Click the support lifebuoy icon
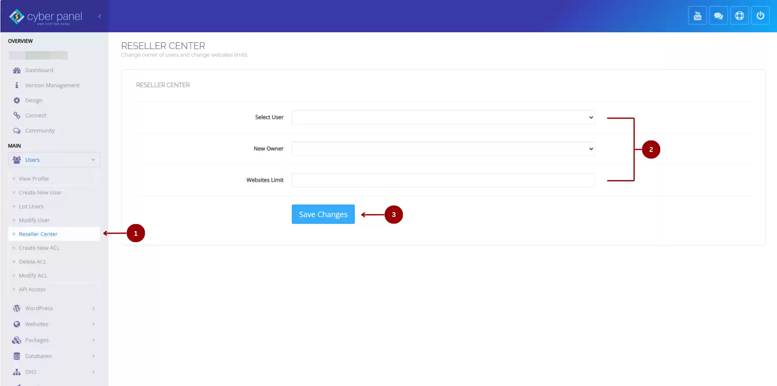This screenshot has height=386, width=777. (x=739, y=16)
